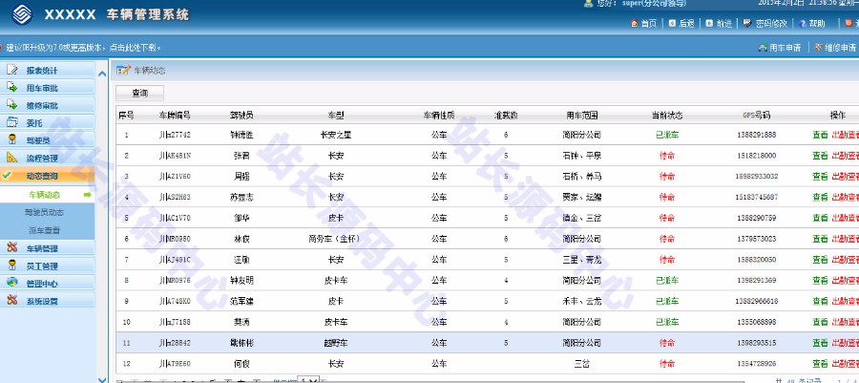Click the downward chevron at sidebar bottom
Viewport: 859px width, 383px height.
pos(102,379)
